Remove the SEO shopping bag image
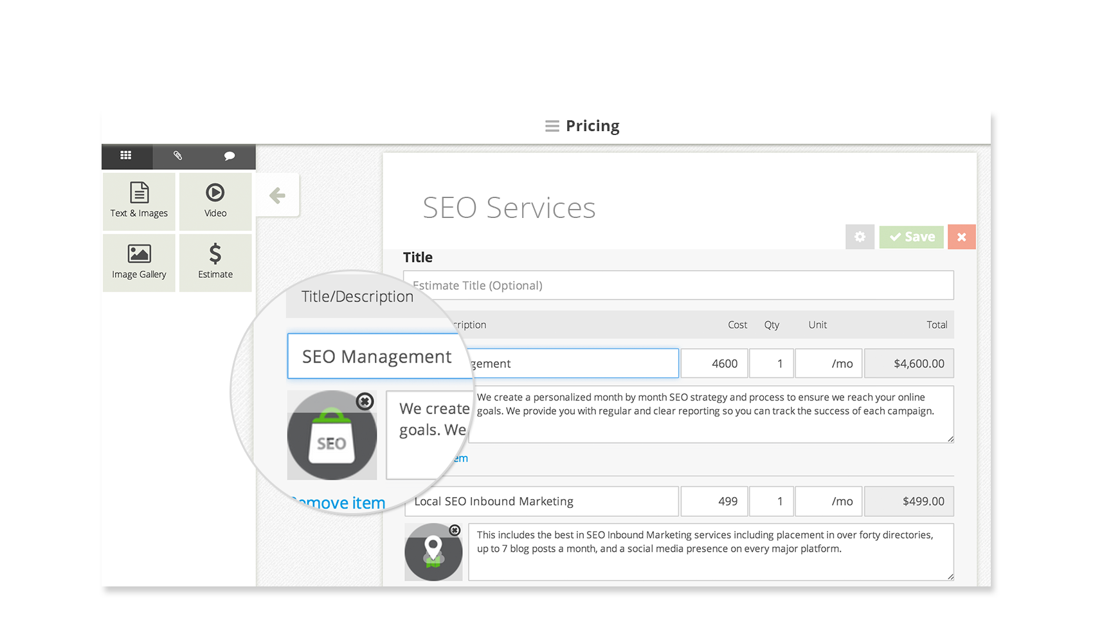 point(365,401)
